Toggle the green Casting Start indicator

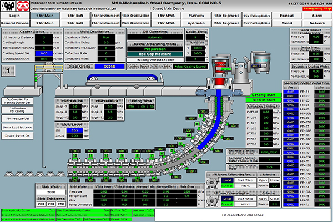263,95
